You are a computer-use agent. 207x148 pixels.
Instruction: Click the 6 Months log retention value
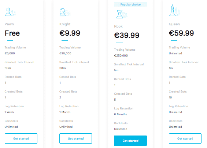[121, 114]
